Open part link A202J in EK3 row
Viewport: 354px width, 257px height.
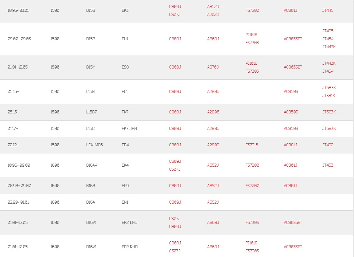pyautogui.click(x=213, y=14)
